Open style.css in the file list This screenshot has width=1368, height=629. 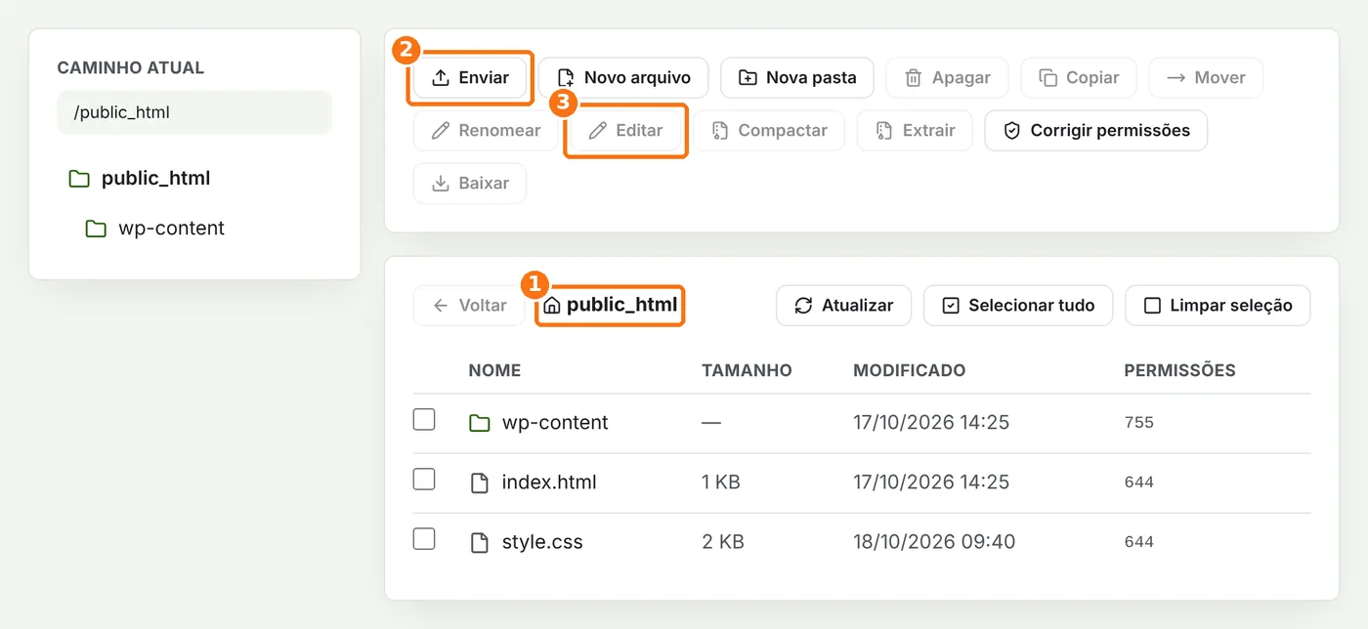point(542,541)
